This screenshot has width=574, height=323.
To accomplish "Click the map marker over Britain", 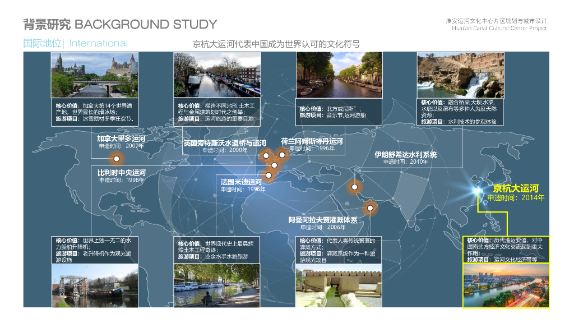I will (x=266, y=156).
